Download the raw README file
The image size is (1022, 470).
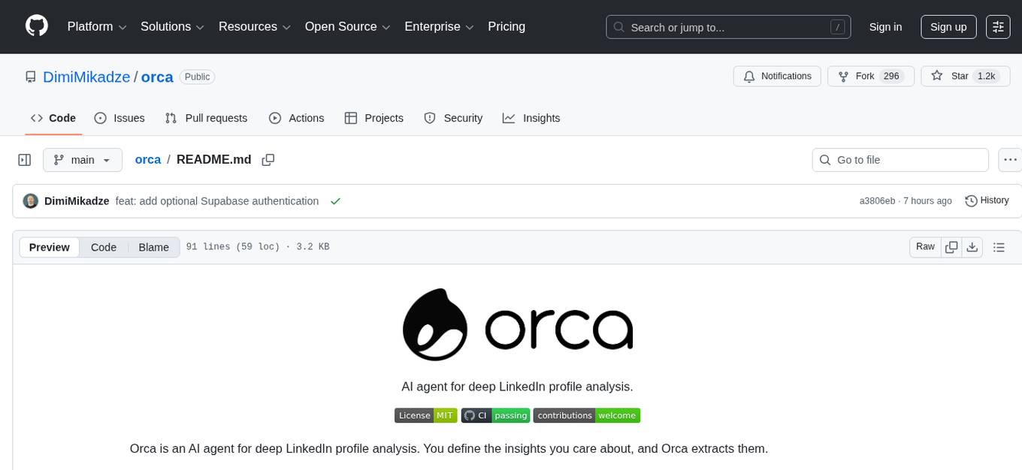click(x=972, y=246)
